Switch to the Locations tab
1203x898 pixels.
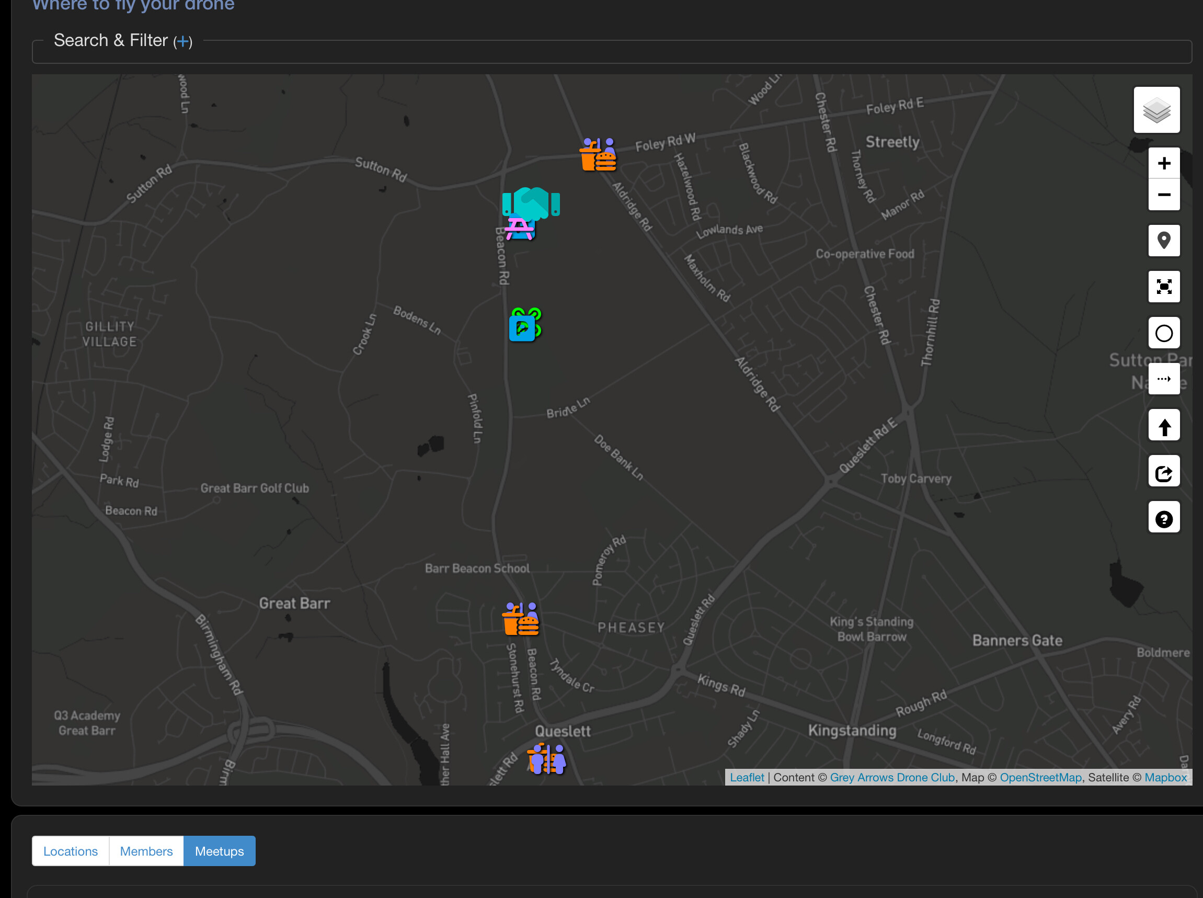71,851
